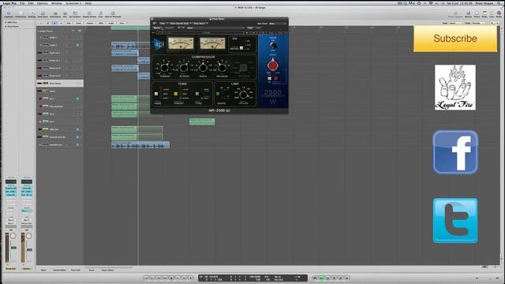Switch to the Hyper Editor tab
Image resolution: width=505 pixels, height=284 pixels.
coord(107,270)
